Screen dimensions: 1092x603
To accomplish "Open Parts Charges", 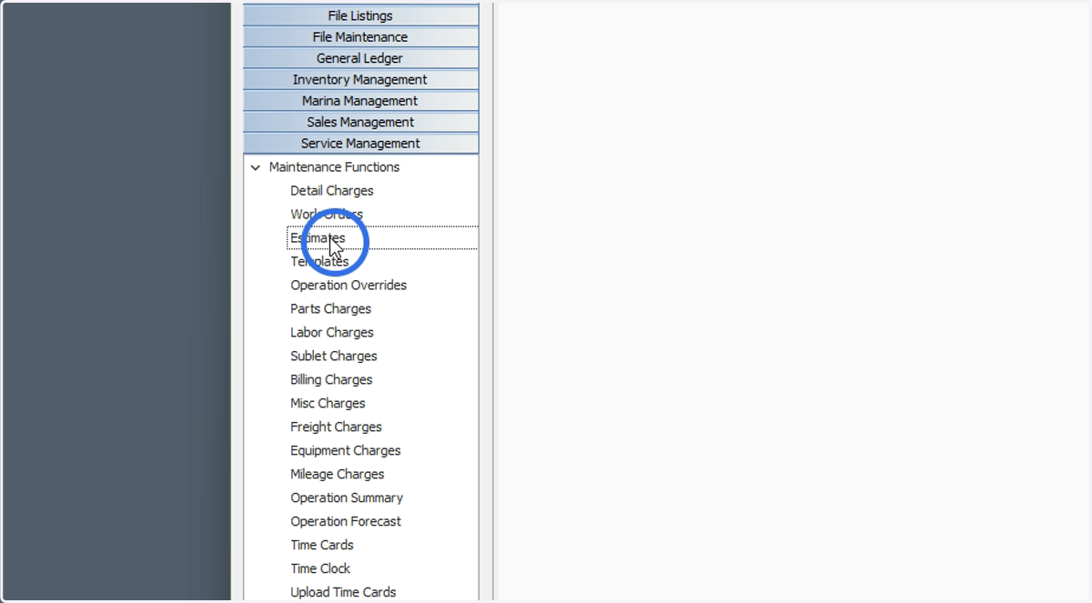I will tap(330, 309).
